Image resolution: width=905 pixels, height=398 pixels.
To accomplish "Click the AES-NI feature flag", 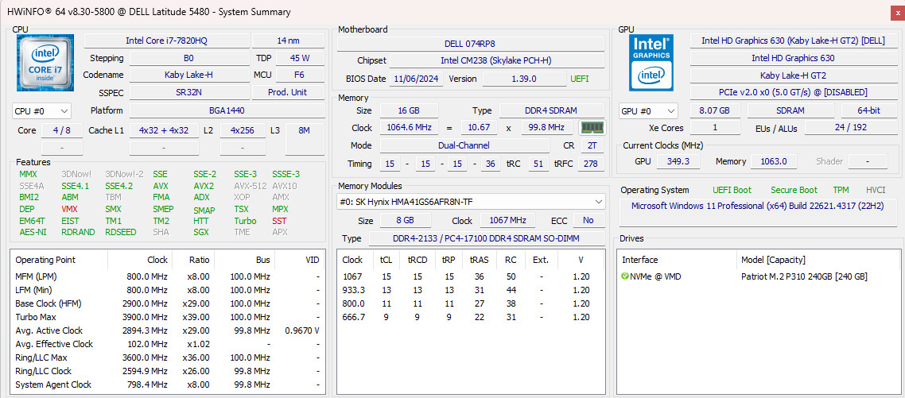I will click(x=33, y=233).
